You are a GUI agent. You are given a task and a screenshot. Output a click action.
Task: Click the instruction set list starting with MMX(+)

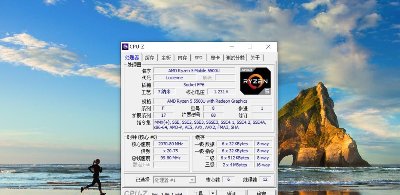[212, 125]
